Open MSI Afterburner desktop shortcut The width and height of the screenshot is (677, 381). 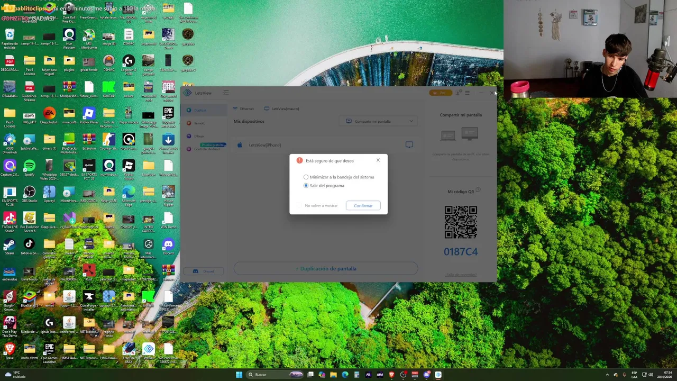tap(89, 38)
